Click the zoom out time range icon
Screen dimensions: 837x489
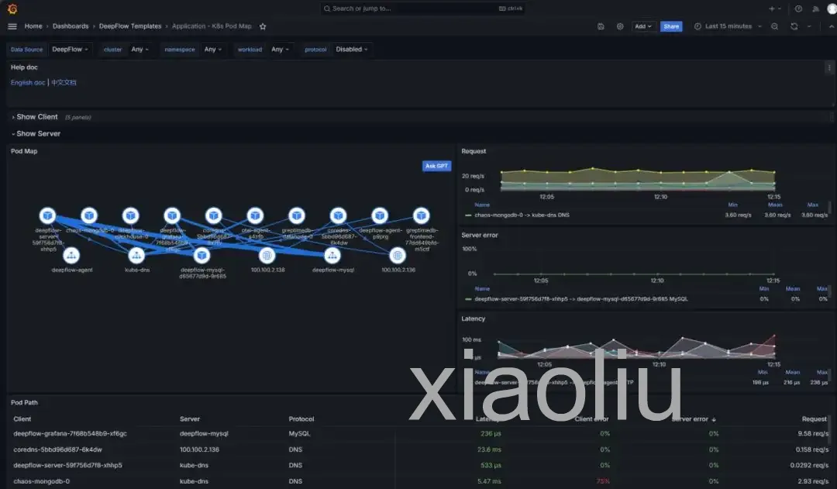(x=774, y=26)
